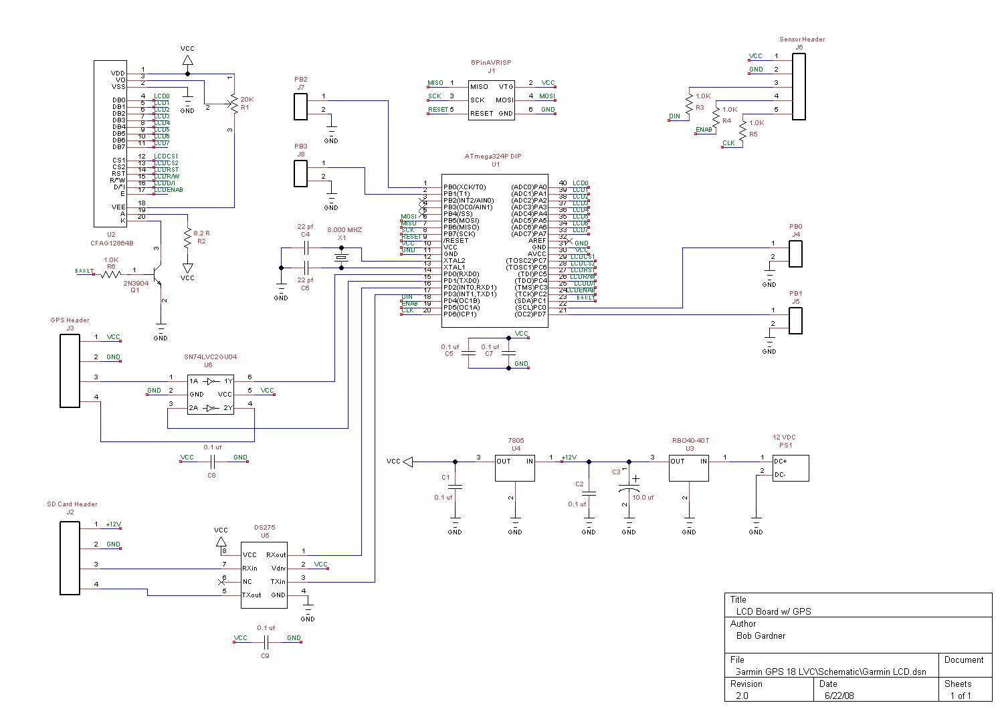Select the 20K potentiometer R1
Screen dimensions: 1000x709
[x=233, y=104]
